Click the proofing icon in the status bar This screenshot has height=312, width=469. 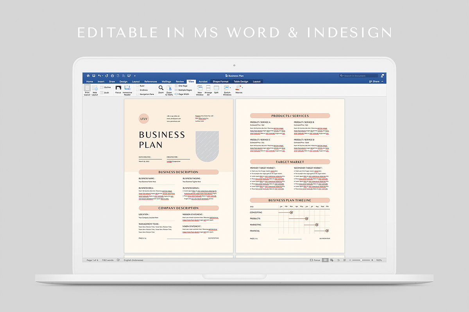pos(118,260)
